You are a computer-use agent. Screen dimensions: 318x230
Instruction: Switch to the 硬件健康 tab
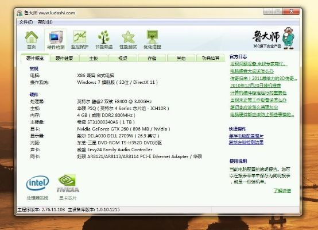(x=64, y=58)
